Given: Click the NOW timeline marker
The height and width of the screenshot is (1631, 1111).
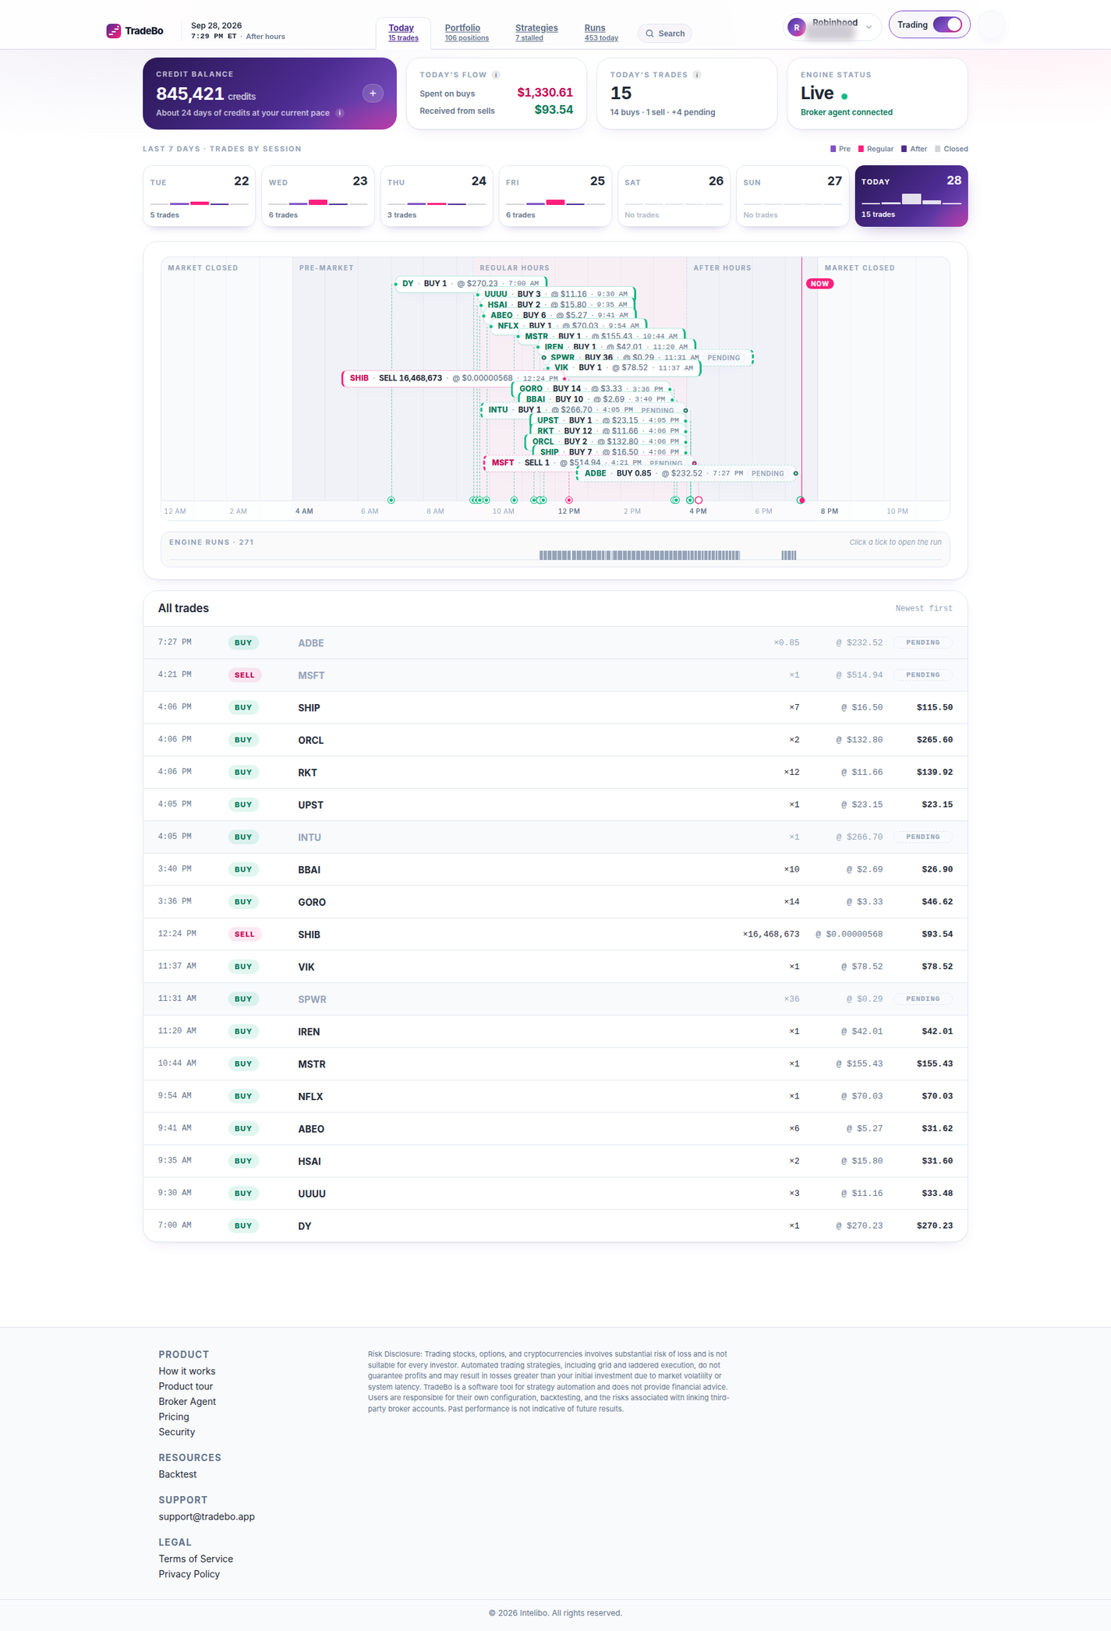Looking at the screenshot, I should click(x=819, y=284).
